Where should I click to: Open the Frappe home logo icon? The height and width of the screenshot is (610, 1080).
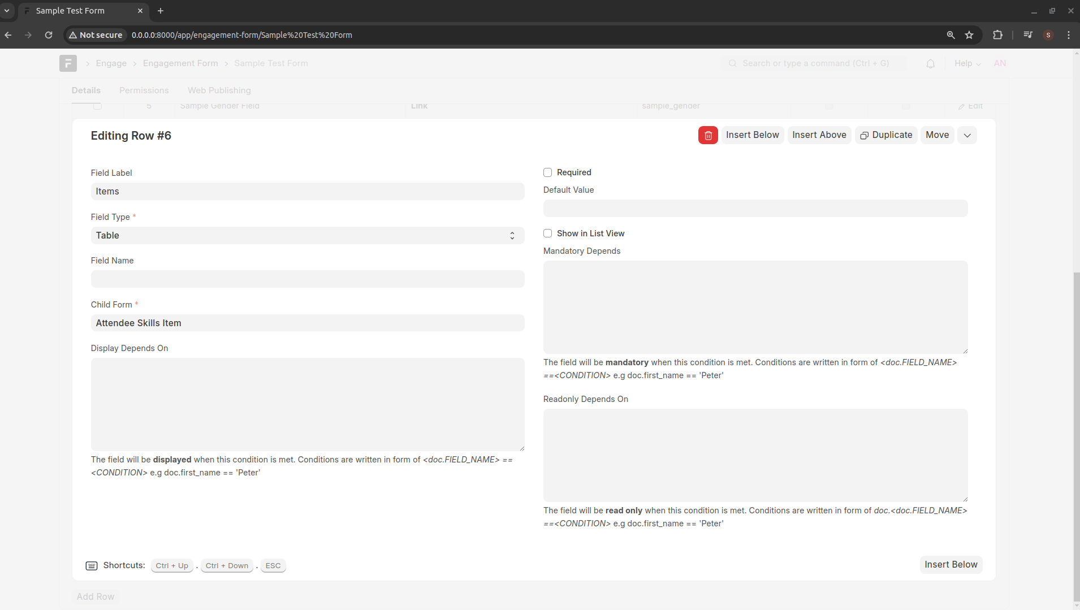tap(68, 63)
